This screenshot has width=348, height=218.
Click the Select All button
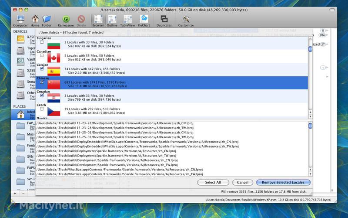point(213,182)
